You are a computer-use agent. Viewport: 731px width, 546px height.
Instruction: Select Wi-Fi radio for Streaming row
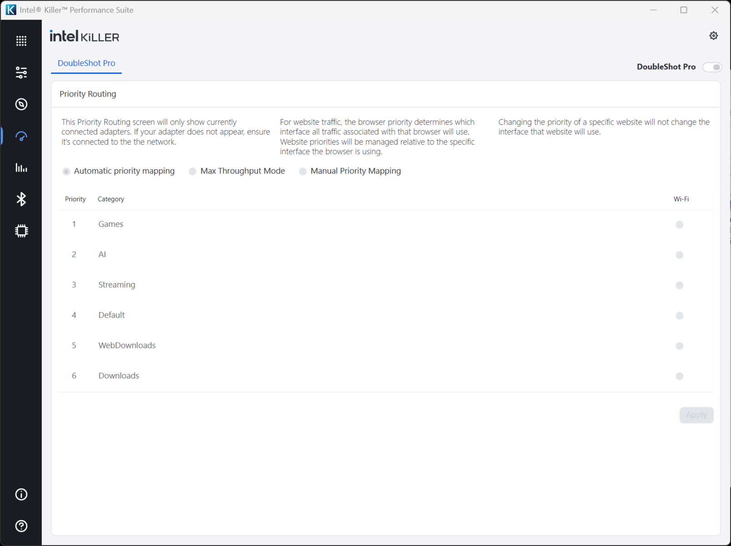pyautogui.click(x=680, y=285)
